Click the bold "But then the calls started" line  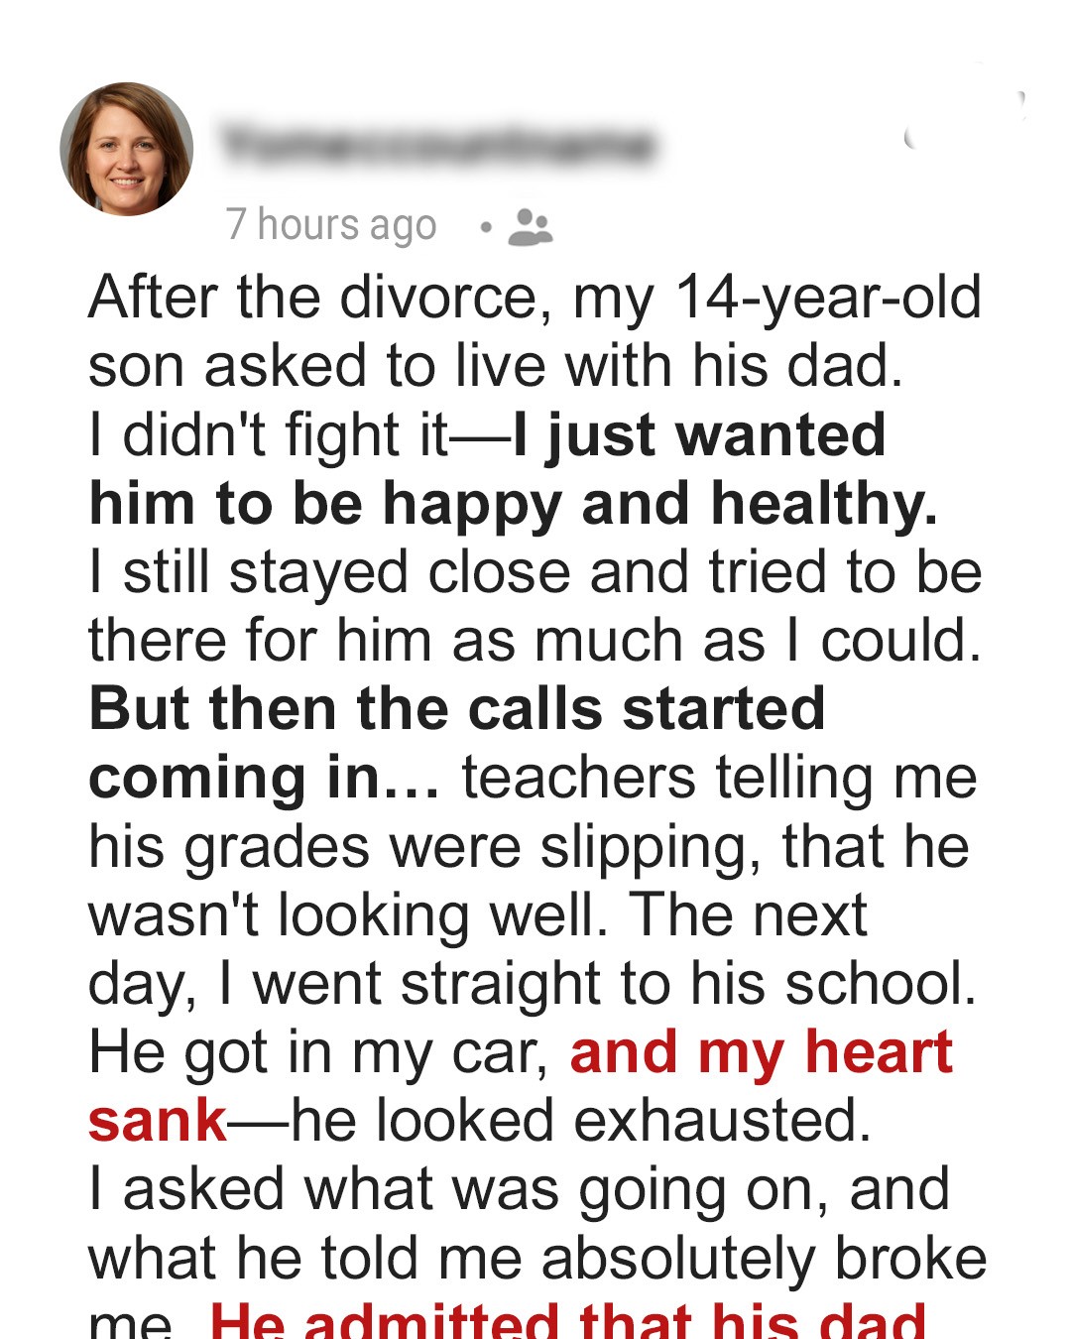pyautogui.click(x=457, y=709)
